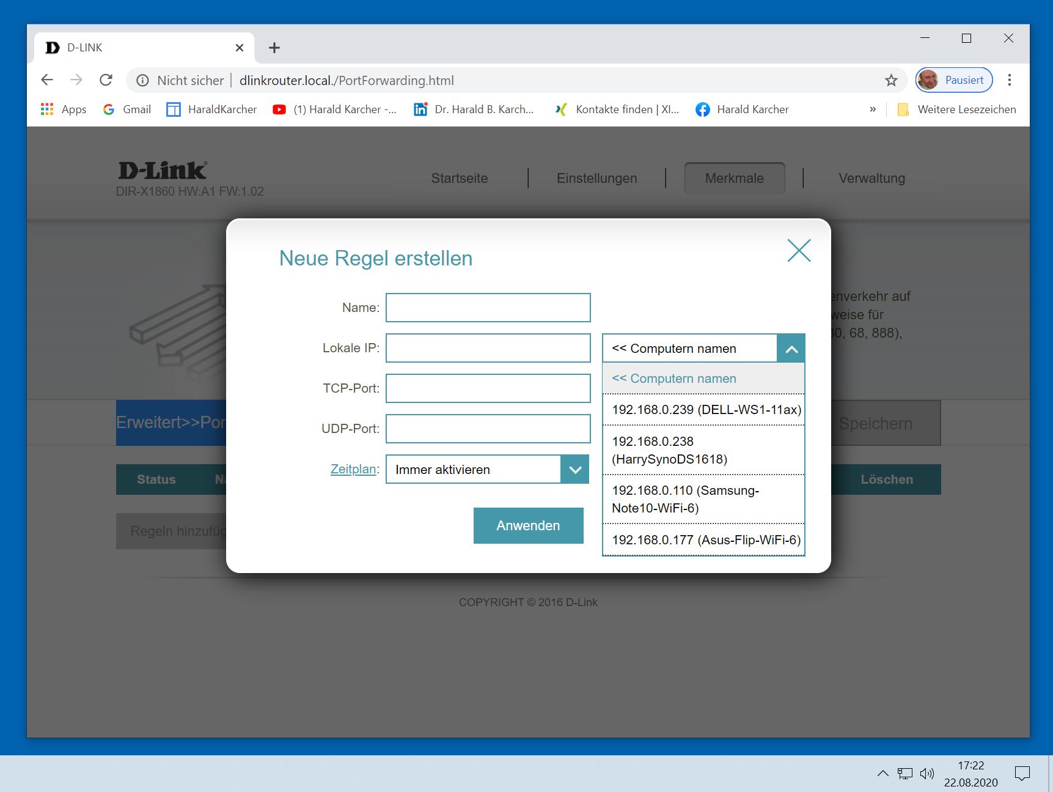1053x792 pixels.
Task: Close the Neue Regel erstellen dialog
Action: pos(799,251)
